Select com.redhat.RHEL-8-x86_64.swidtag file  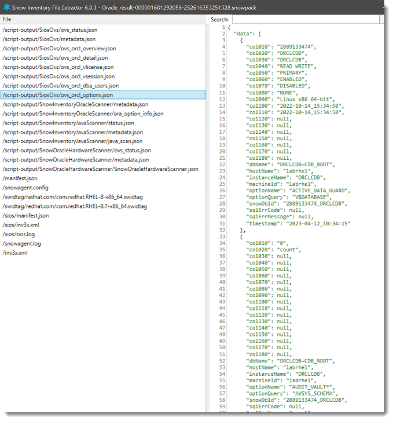pyautogui.click(x=72, y=197)
